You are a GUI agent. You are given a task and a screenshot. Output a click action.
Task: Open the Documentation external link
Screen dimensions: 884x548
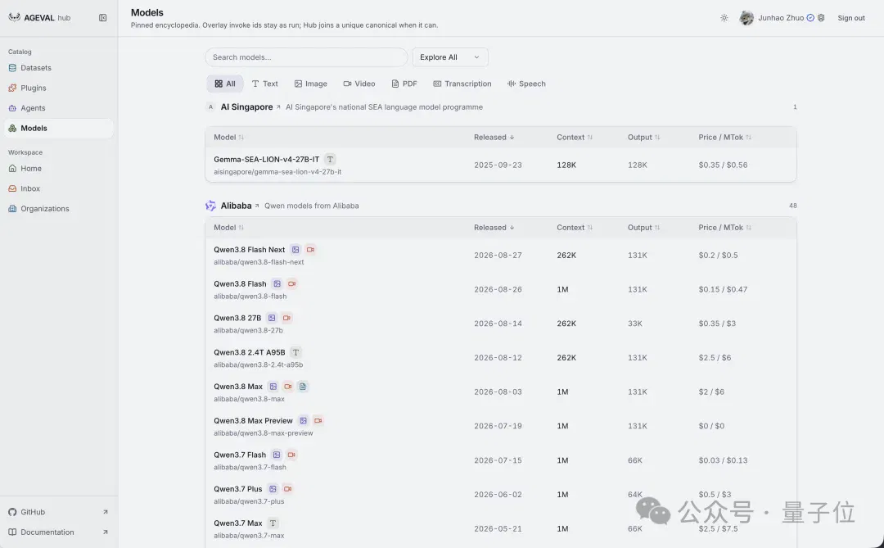(x=59, y=532)
